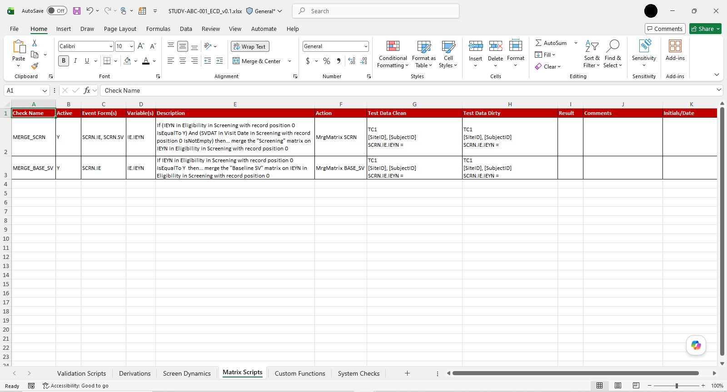
Task: Expand the formula bar
Action: point(719,90)
